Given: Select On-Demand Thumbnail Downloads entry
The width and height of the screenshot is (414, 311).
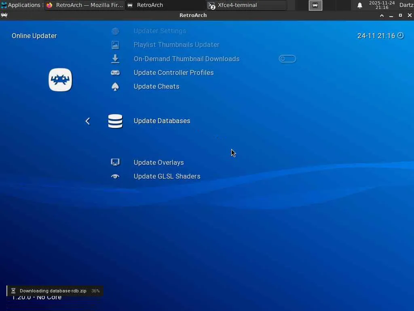Looking at the screenshot, I should point(186,59).
